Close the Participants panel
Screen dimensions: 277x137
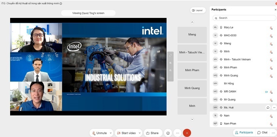(275, 10)
